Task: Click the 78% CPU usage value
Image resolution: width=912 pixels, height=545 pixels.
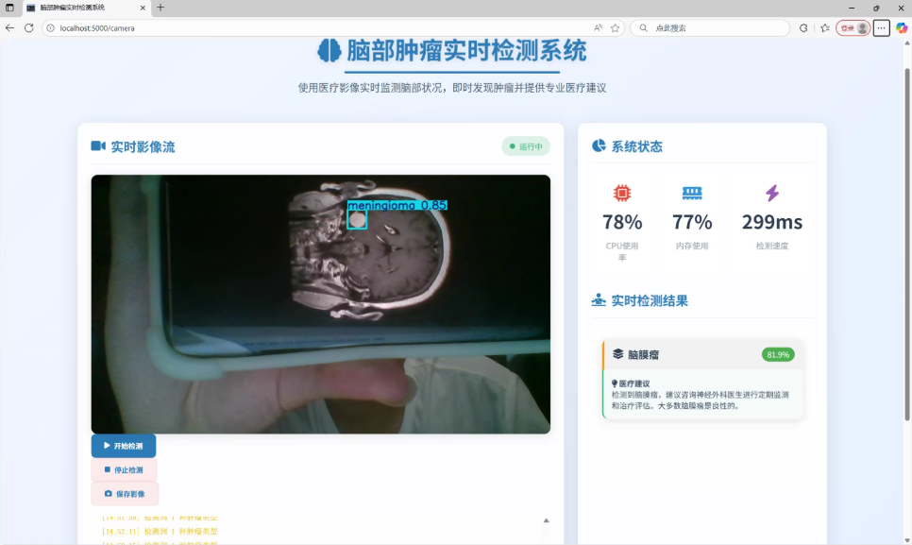Action: [x=622, y=222]
